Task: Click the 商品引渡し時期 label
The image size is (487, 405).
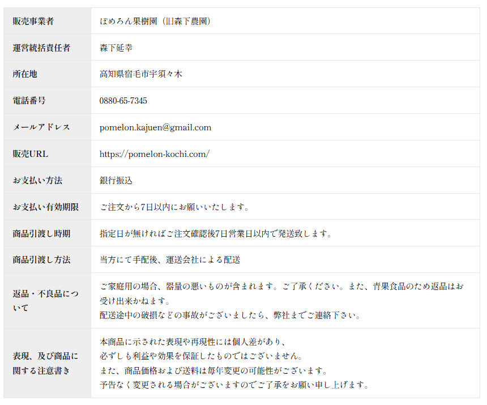Action: [x=41, y=233]
